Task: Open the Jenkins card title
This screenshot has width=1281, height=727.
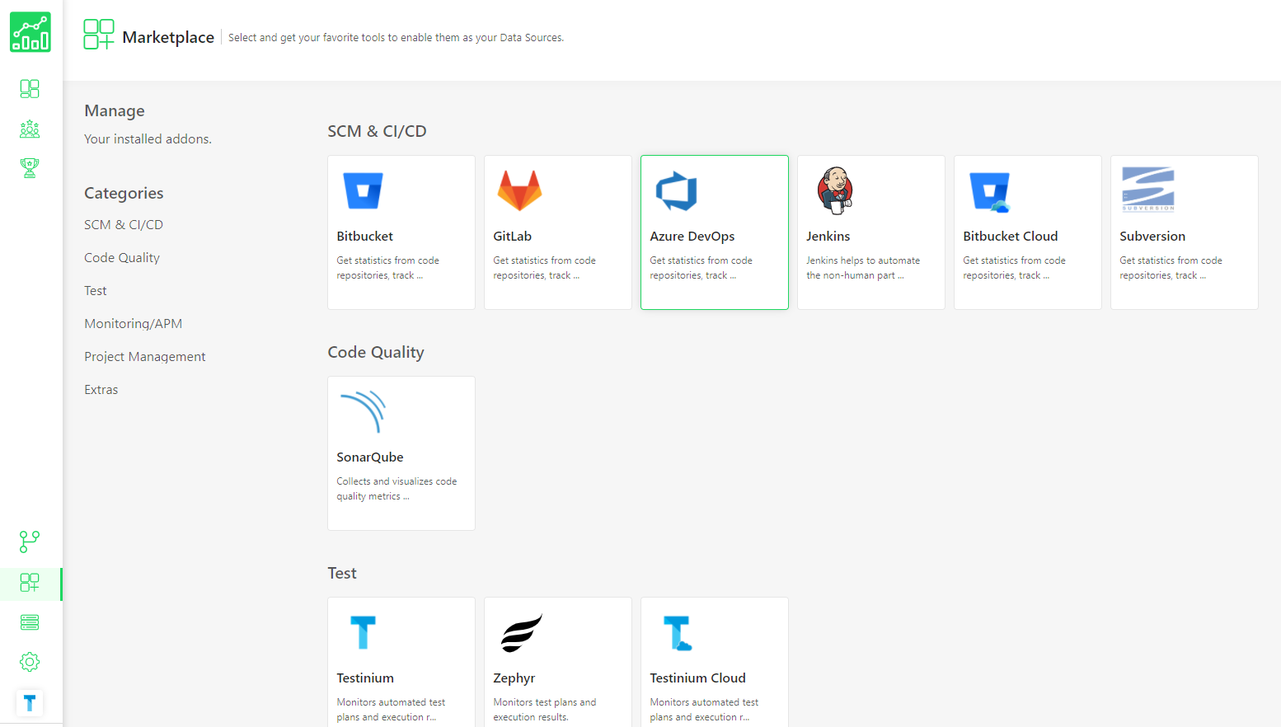Action: click(x=828, y=236)
